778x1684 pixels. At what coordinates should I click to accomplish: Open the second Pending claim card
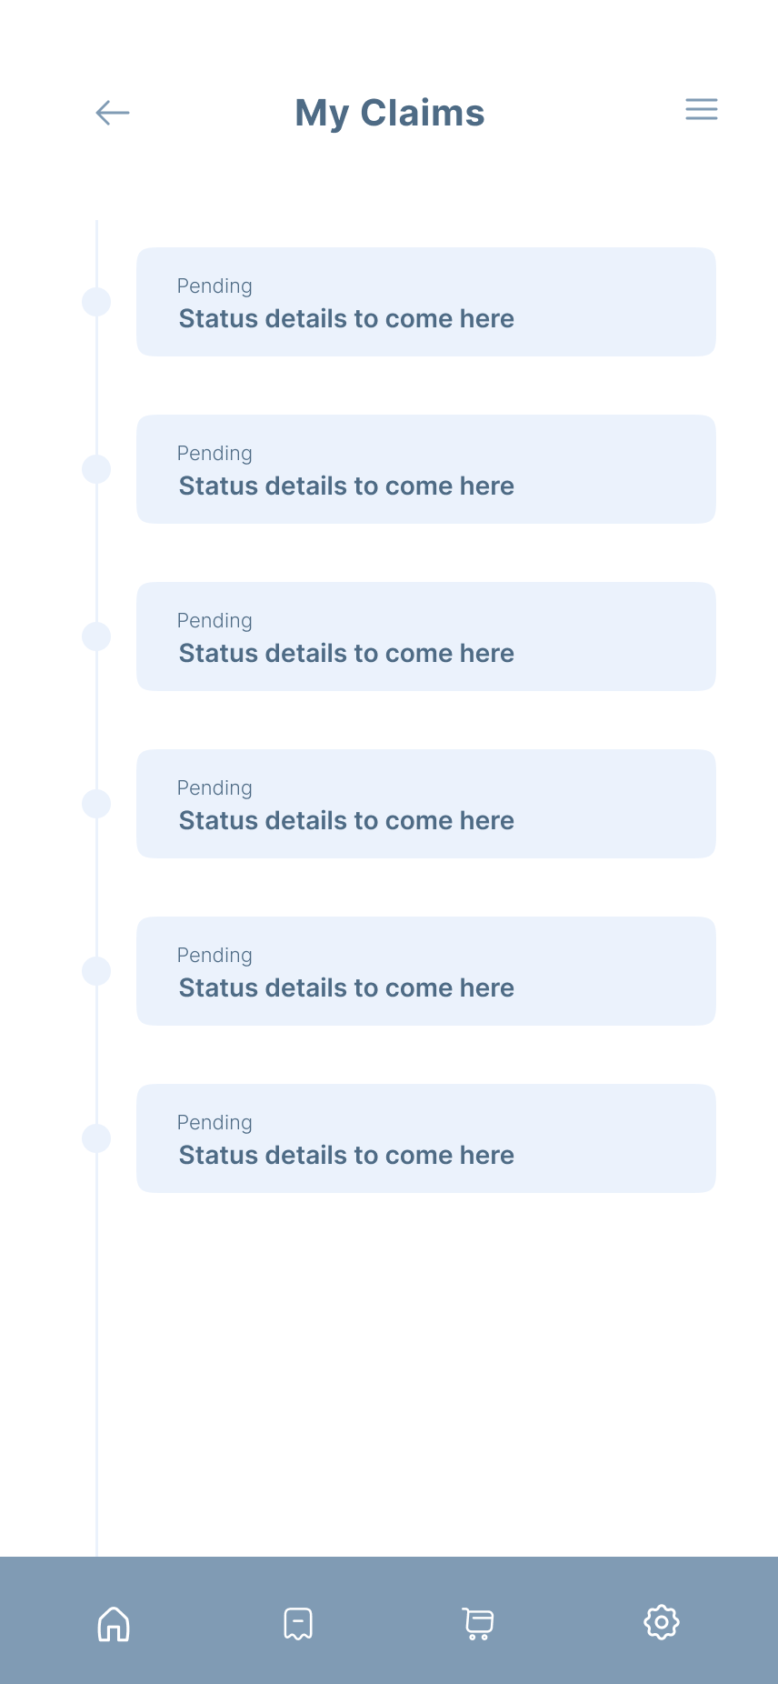click(425, 469)
